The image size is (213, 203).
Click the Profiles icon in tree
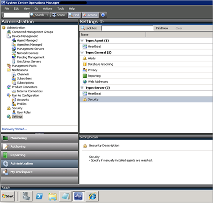click(x=14, y=104)
